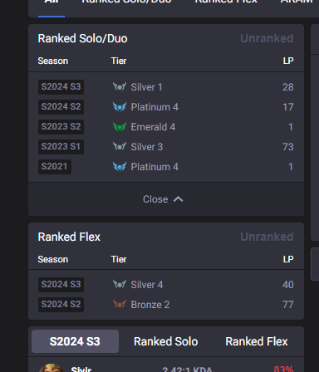Select the S2024 S3 champion stats tab
This screenshot has width=319, height=372.
tap(75, 341)
